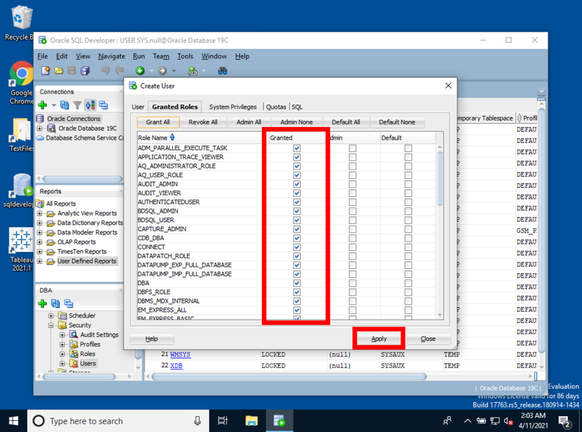Screen dimensions: 582x432
Task: Click the Task View taskbar icon
Action: coord(223,420)
